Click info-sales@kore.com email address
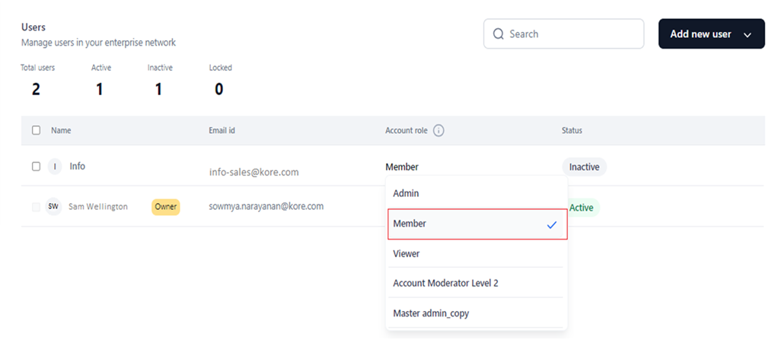This screenshot has height=346, width=775. click(254, 173)
